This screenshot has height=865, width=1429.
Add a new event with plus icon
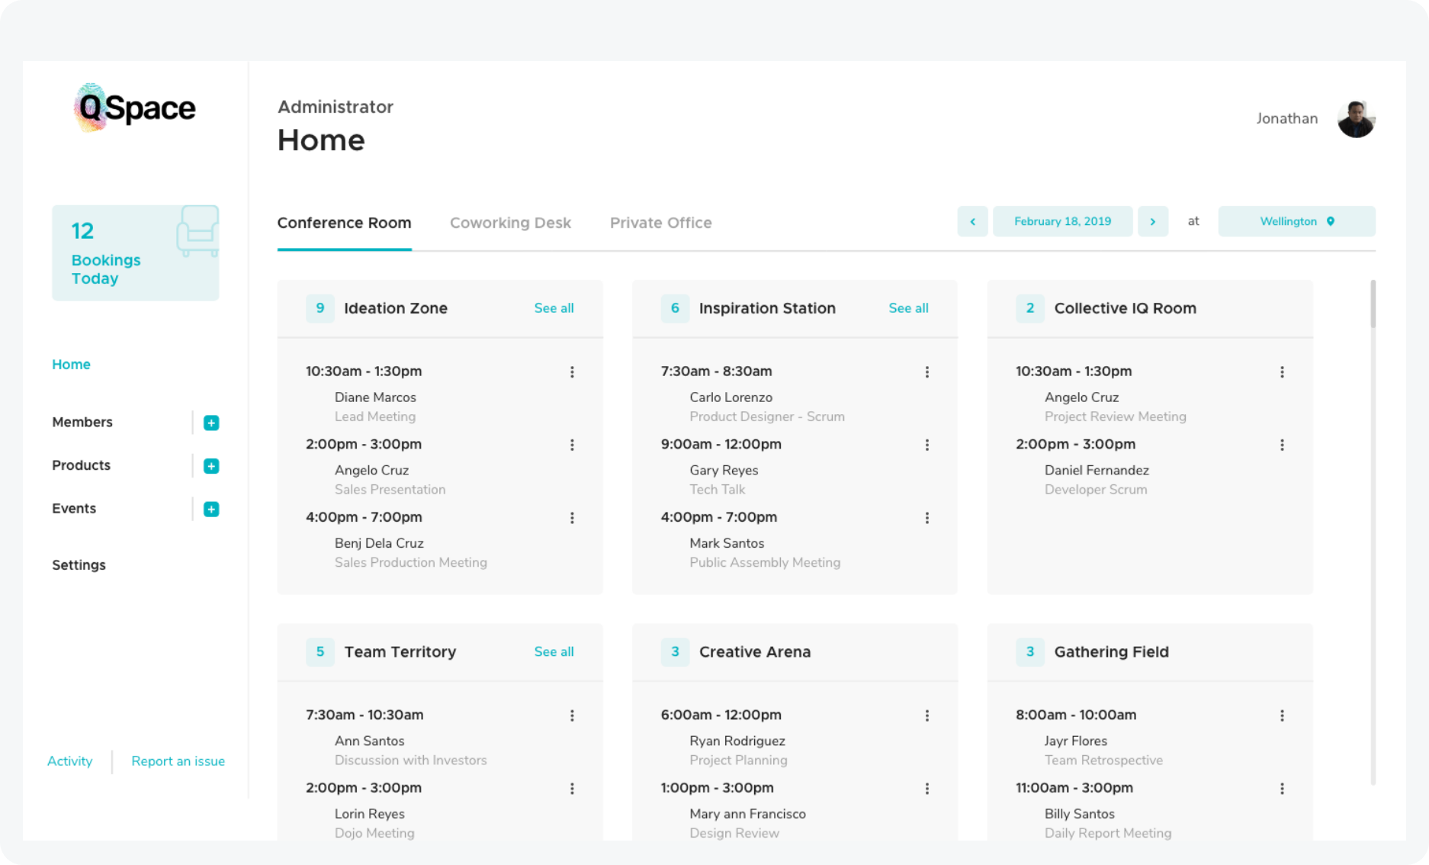coord(211,509)
